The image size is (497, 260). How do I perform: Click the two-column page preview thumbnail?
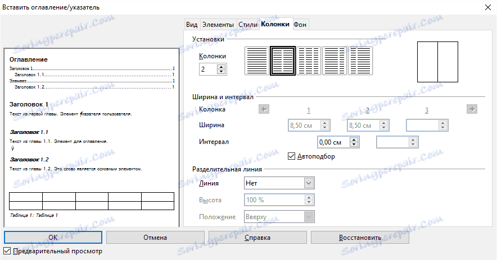437,62
